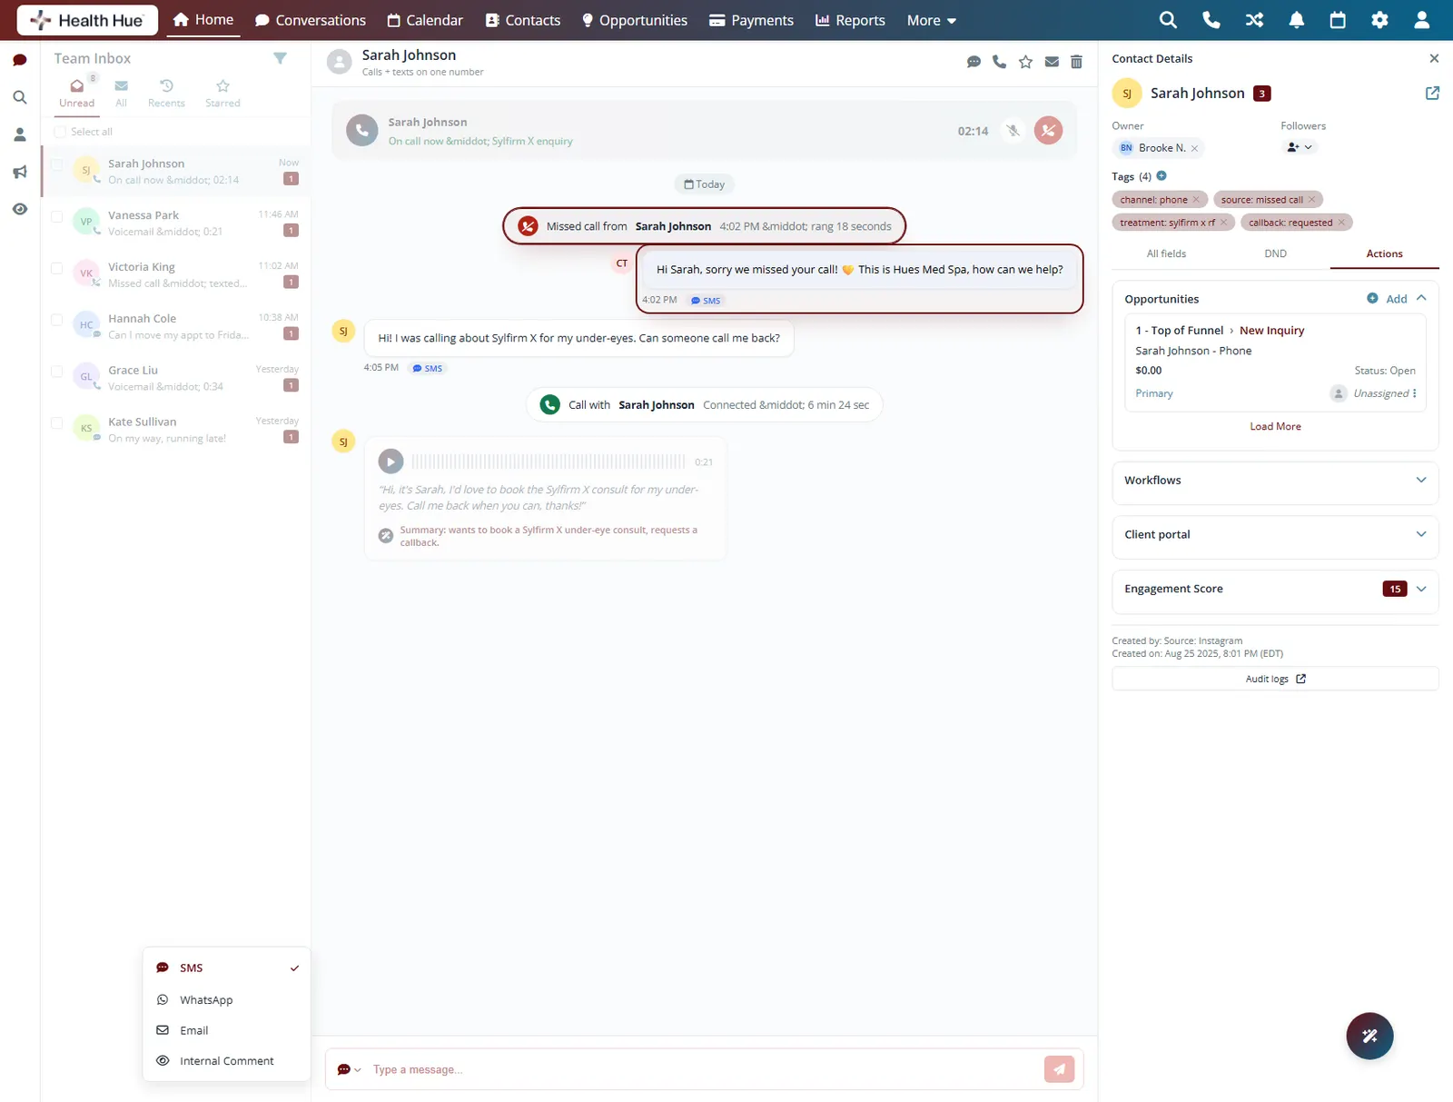Open the megaphone campaigns icon in sidebar
The width and height of the screenshot is (1453, 1102).
point(20,172)
